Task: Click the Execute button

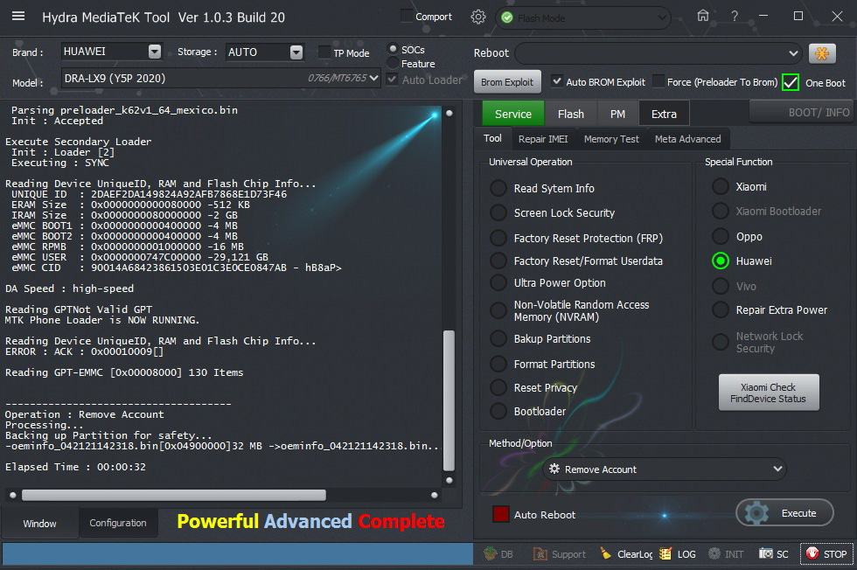Action: (x=785, y=512)
